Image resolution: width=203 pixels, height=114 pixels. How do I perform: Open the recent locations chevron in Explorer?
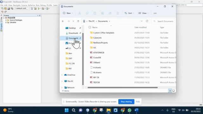click(73, 21)
